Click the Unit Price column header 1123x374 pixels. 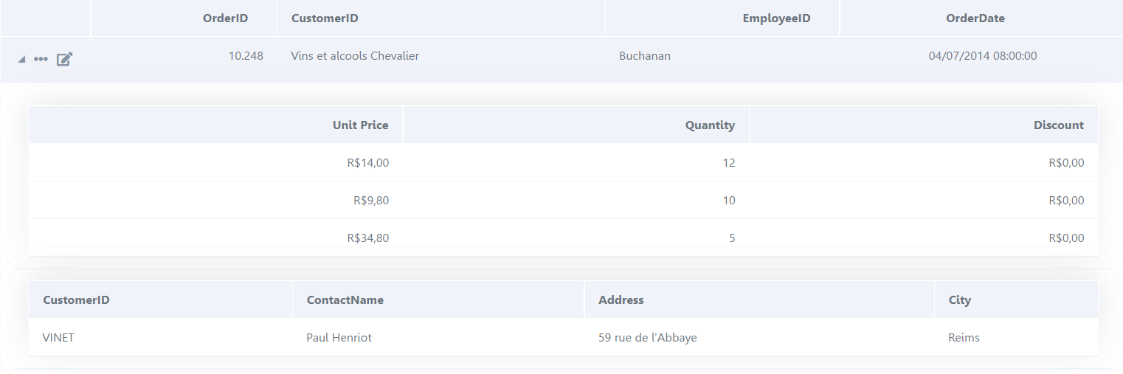[215, 125]
